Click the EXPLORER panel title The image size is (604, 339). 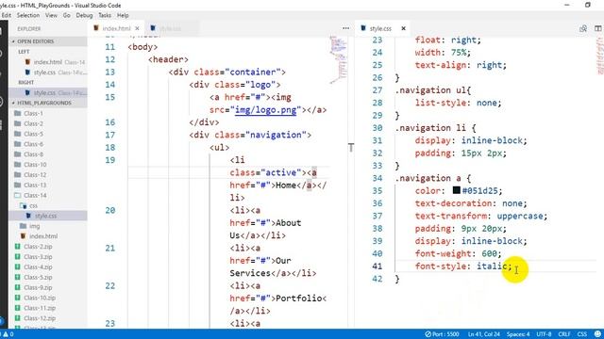(29, 29)
